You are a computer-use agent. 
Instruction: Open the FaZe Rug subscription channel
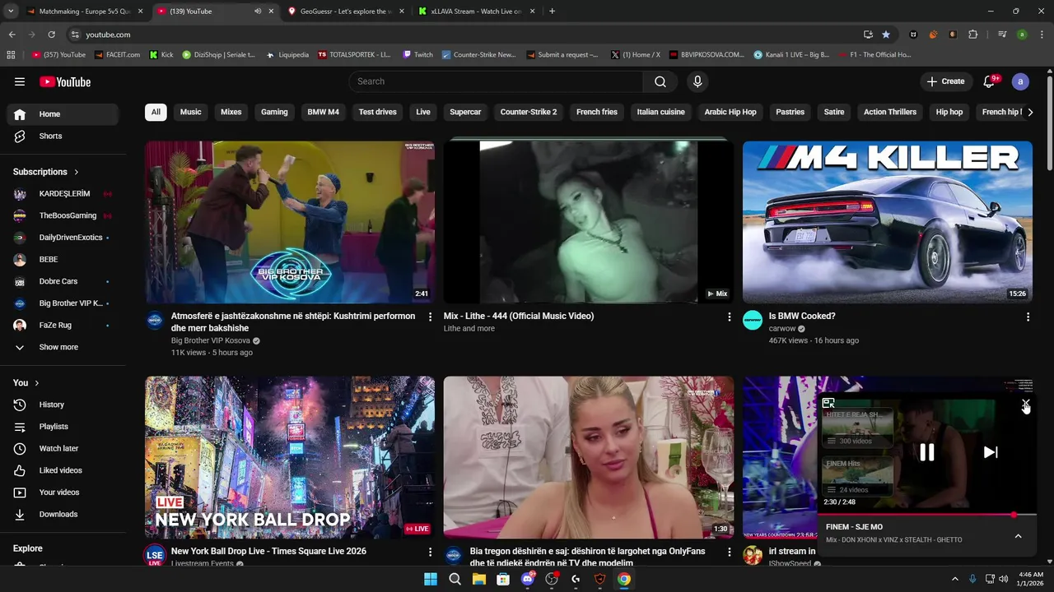(63, 325)
